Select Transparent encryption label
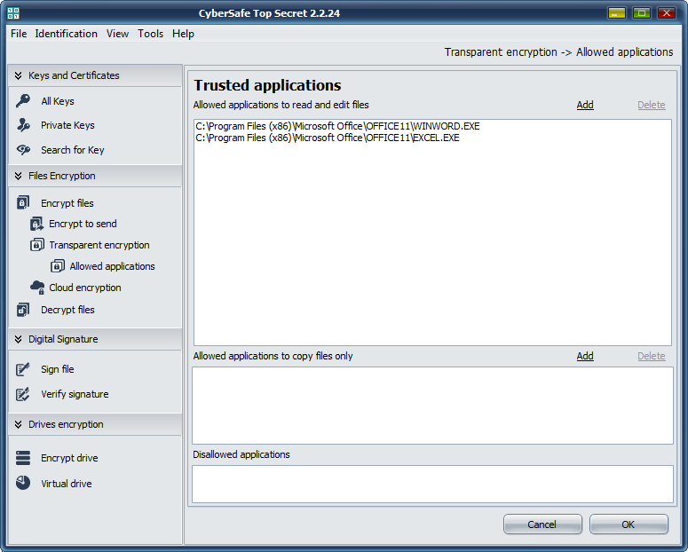The width and height of the screenshot is (688, 552). coord(99,245)
